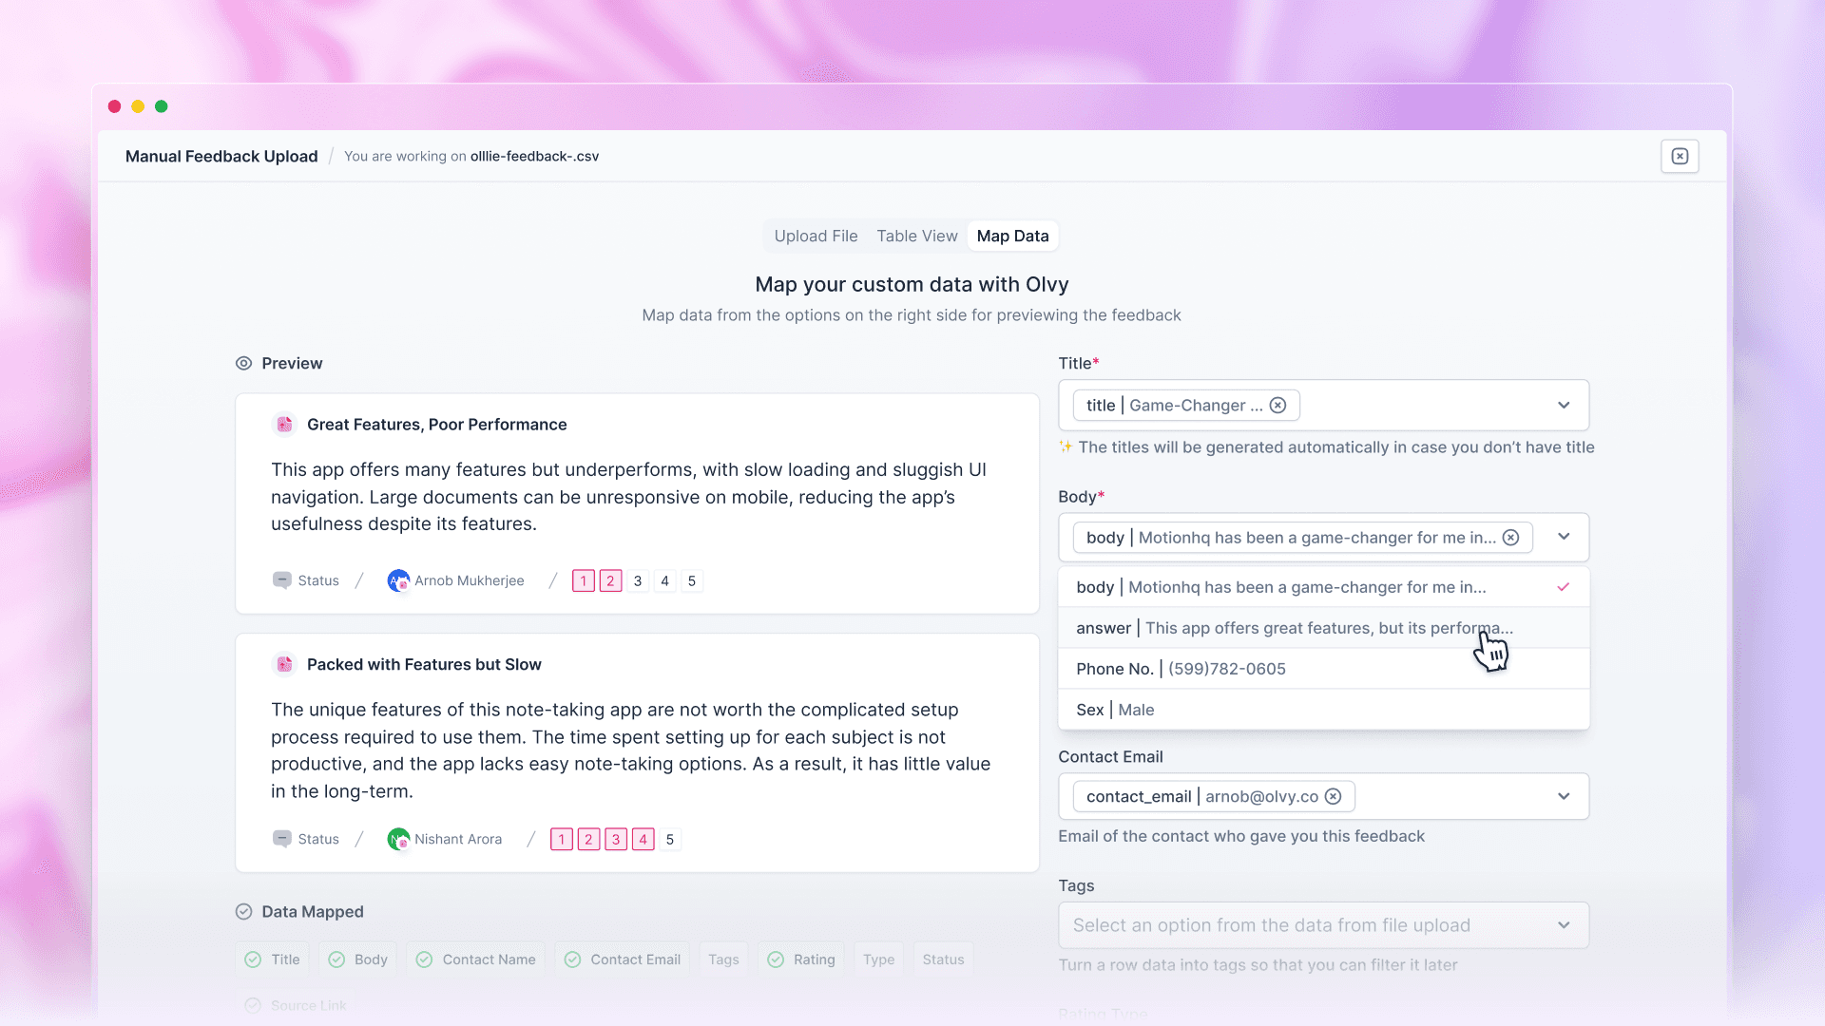The height and width of the screenshot is (1026, 1825).
Task: Click the Contact Name mapped chip
Action: [476, 959]
